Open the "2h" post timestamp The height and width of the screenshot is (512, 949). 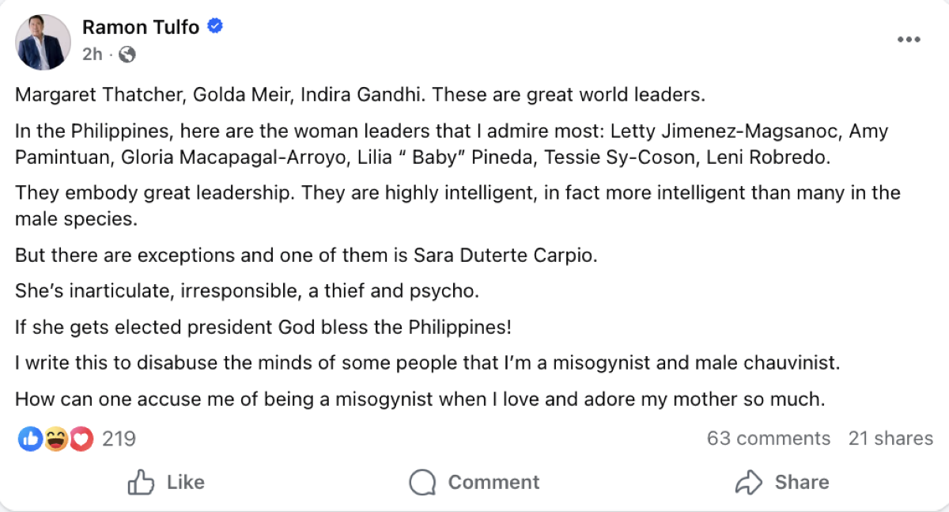(x=93, y=55)
